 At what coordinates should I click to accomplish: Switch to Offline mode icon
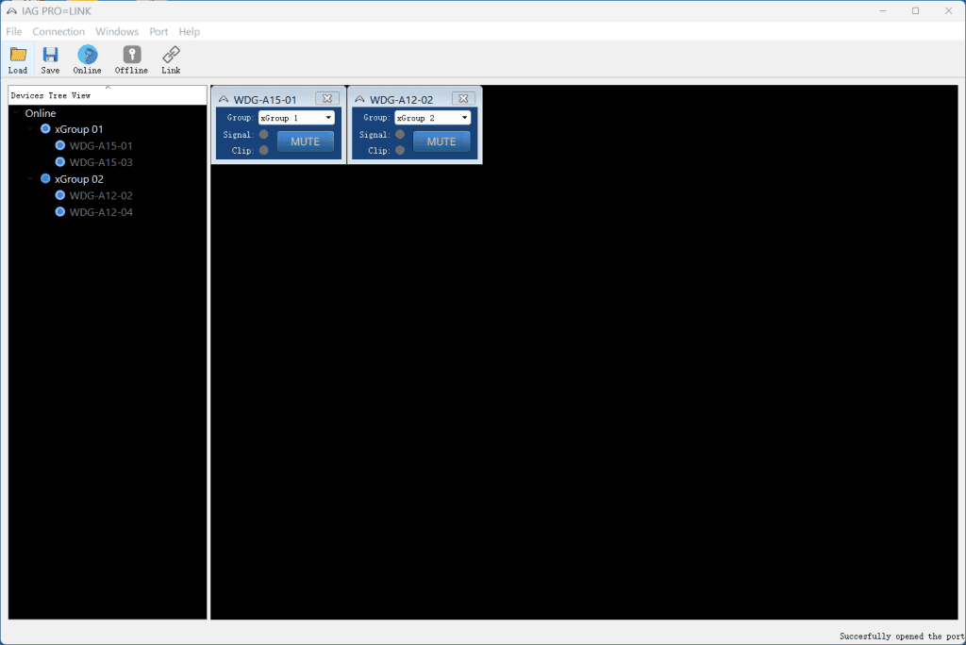point(131,55)
